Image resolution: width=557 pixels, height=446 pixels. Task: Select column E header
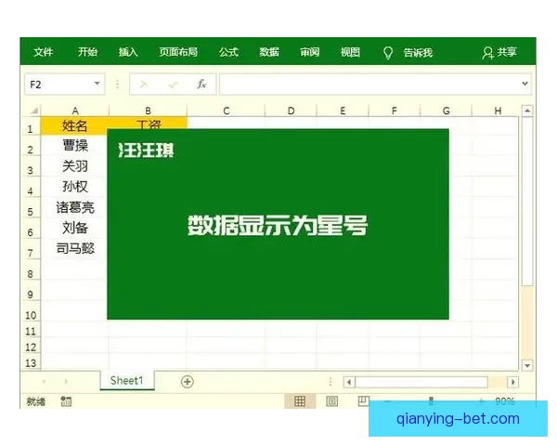point(343,111)
